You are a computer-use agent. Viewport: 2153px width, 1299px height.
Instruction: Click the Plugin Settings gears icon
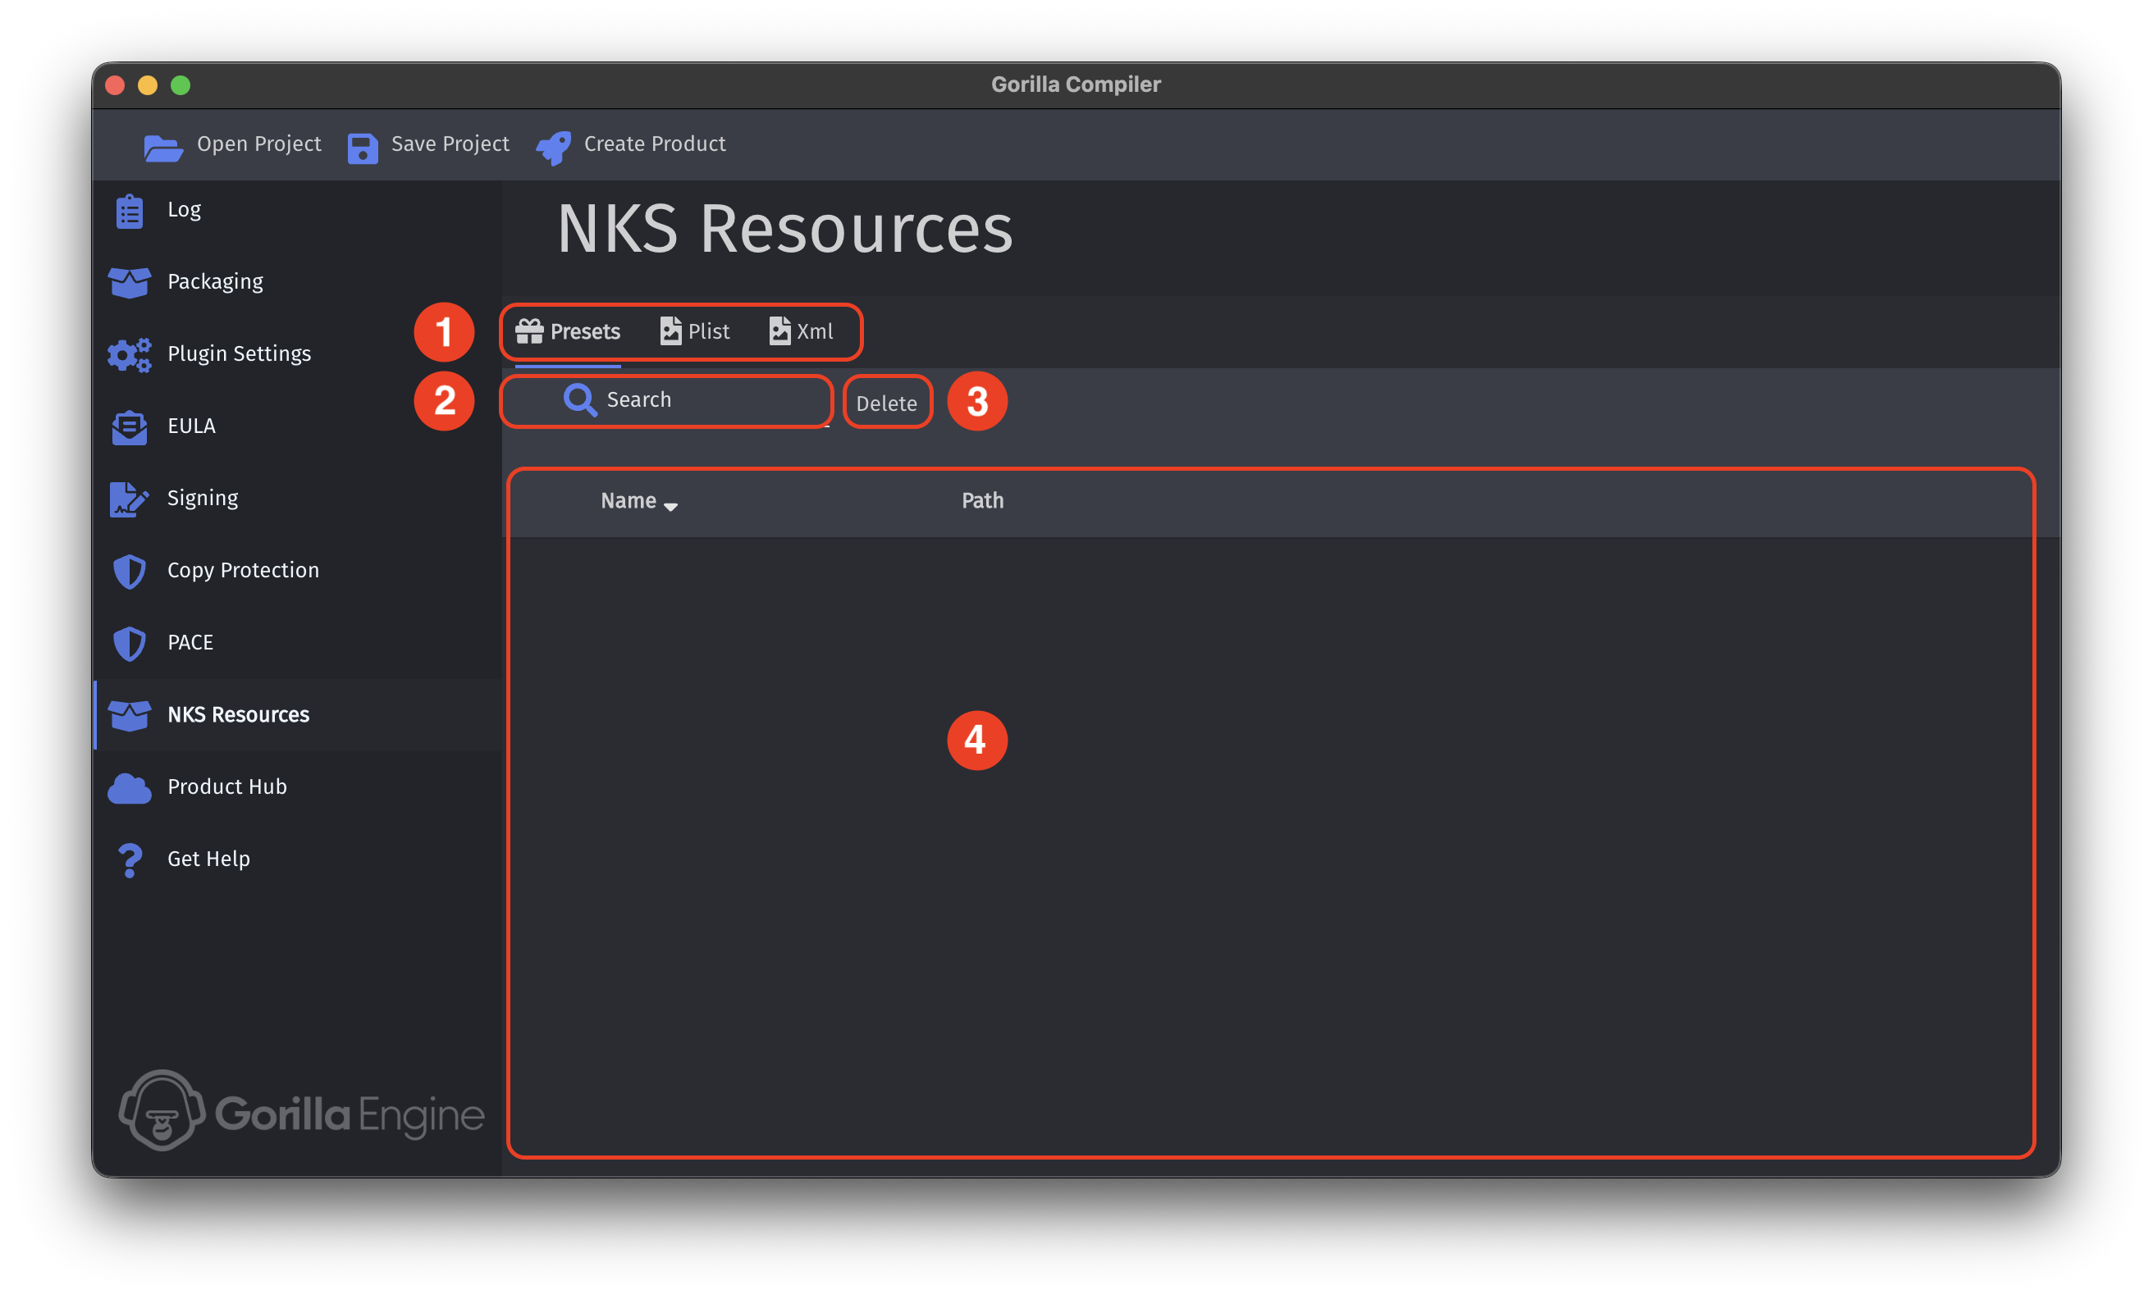130,354
